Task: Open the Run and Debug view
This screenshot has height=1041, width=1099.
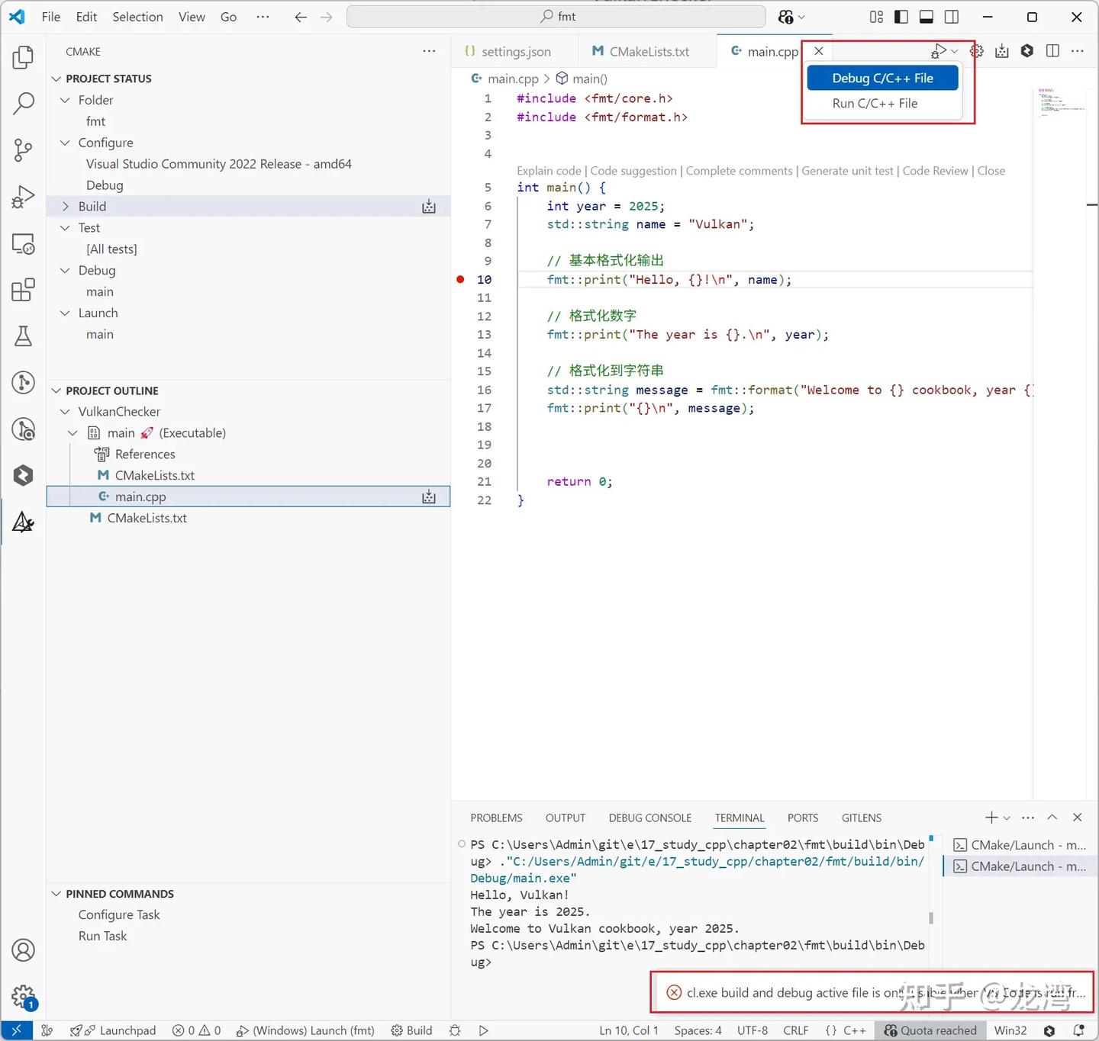Action: 23,197
